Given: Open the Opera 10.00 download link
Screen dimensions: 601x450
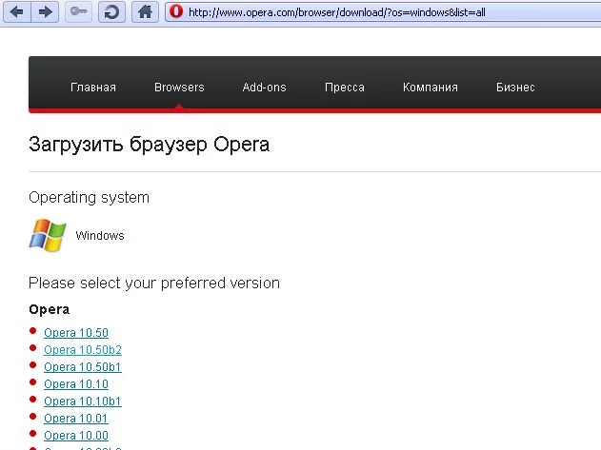Looking at the screenshot, I should pos(76,436).
